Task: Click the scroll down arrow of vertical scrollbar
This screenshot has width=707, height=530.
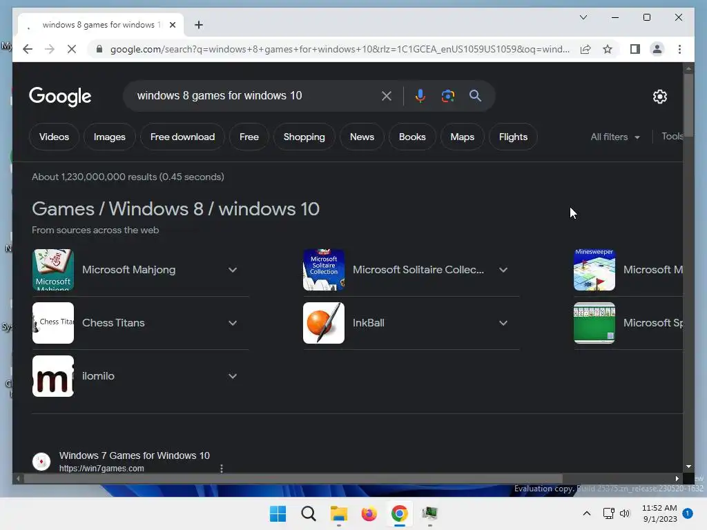Action: tap(688, 467)
